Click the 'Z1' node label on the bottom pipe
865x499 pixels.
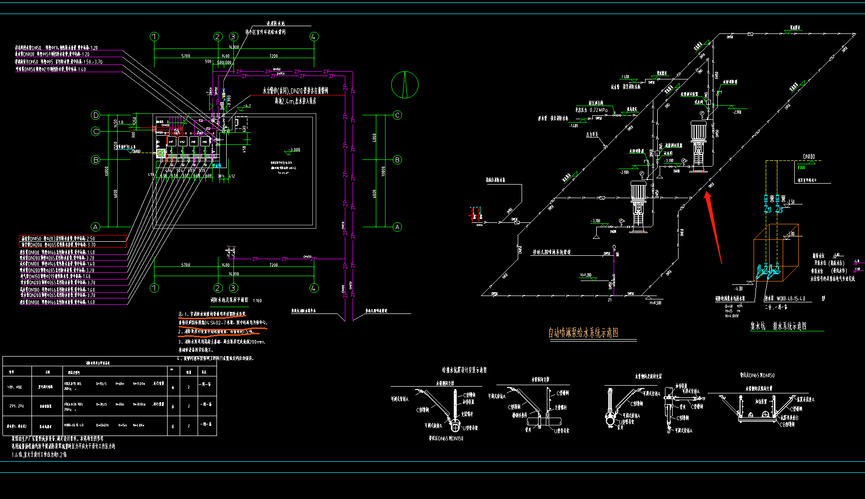coord(610,300)
